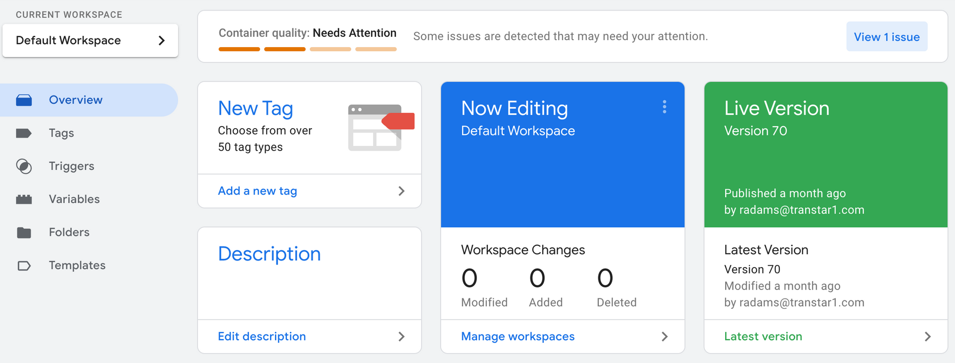Click the Add a new tag chevron

click(x=401, y=191)
